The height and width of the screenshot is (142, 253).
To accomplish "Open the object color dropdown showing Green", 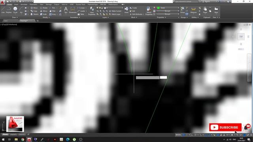I will 168,8.
